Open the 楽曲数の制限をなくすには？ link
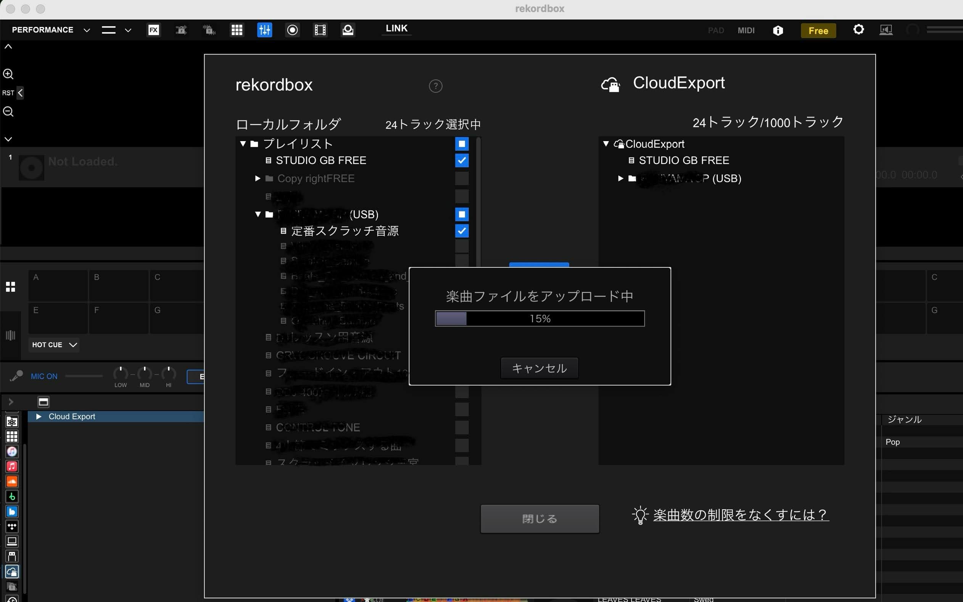Image resolution: width=963 pixels, height=602 pixels. click(x=741, y=515)
